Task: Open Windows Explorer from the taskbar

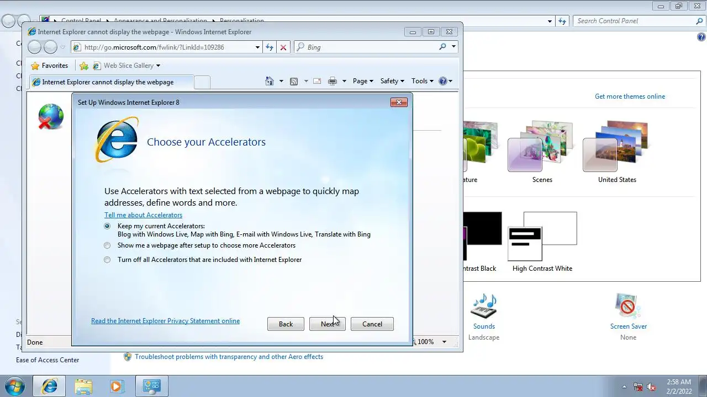Action: (x=83, y=386)
